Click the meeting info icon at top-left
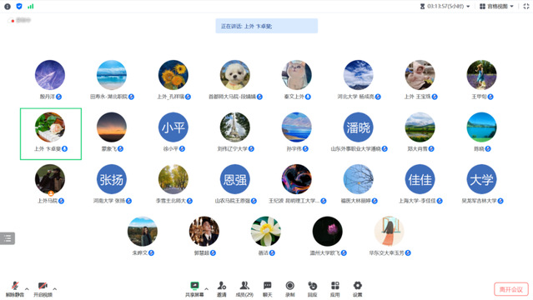Viewport: 533px width, 300px height. coord(8,7)
